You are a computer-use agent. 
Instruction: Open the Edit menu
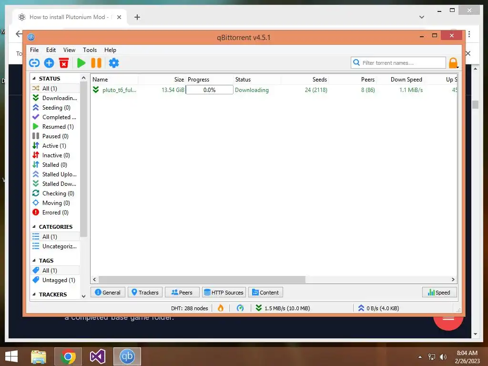coord(51,50)
